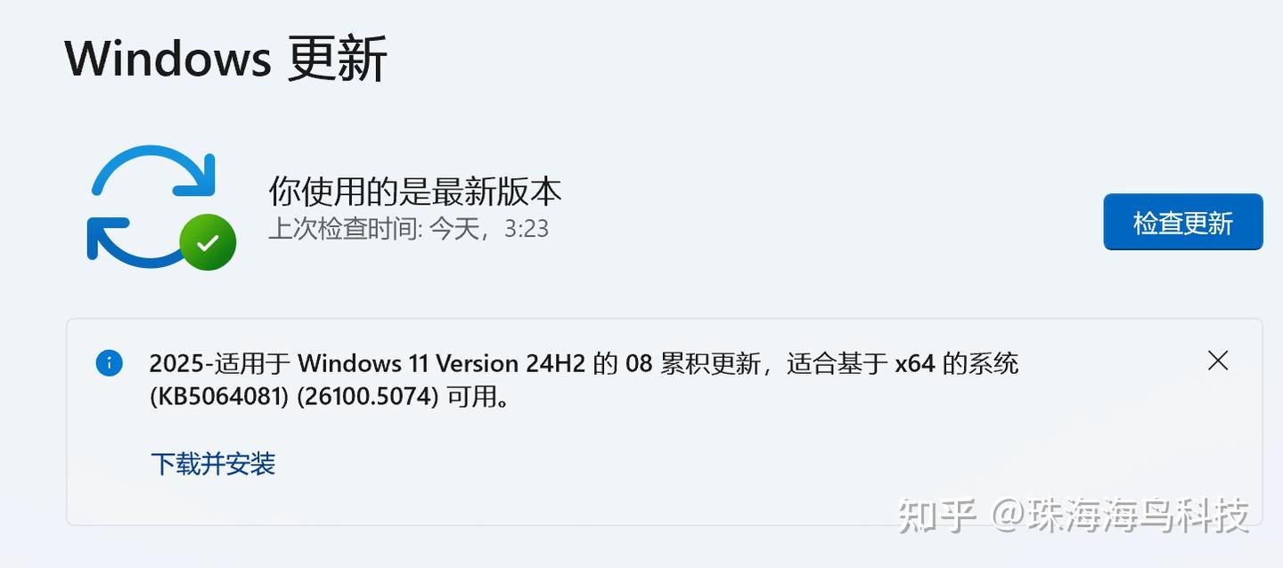The image size is (1283, 568).
Task: Click the 3:23 last checked time
Action: (x=527, y=229)
